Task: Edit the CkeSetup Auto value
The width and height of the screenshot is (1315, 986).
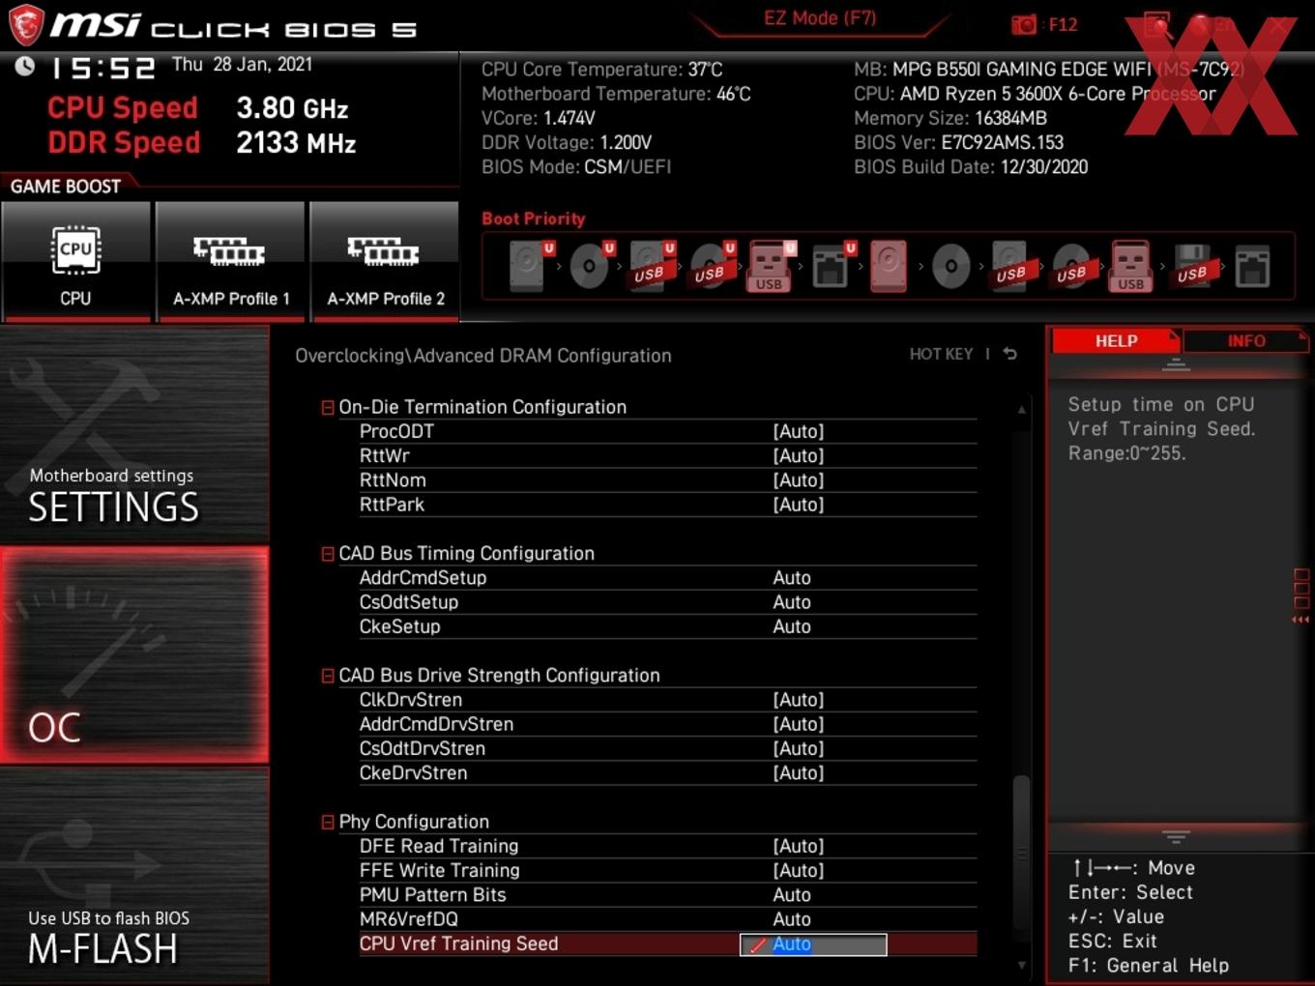Action: pyautogui.click(x=792, y=626)
